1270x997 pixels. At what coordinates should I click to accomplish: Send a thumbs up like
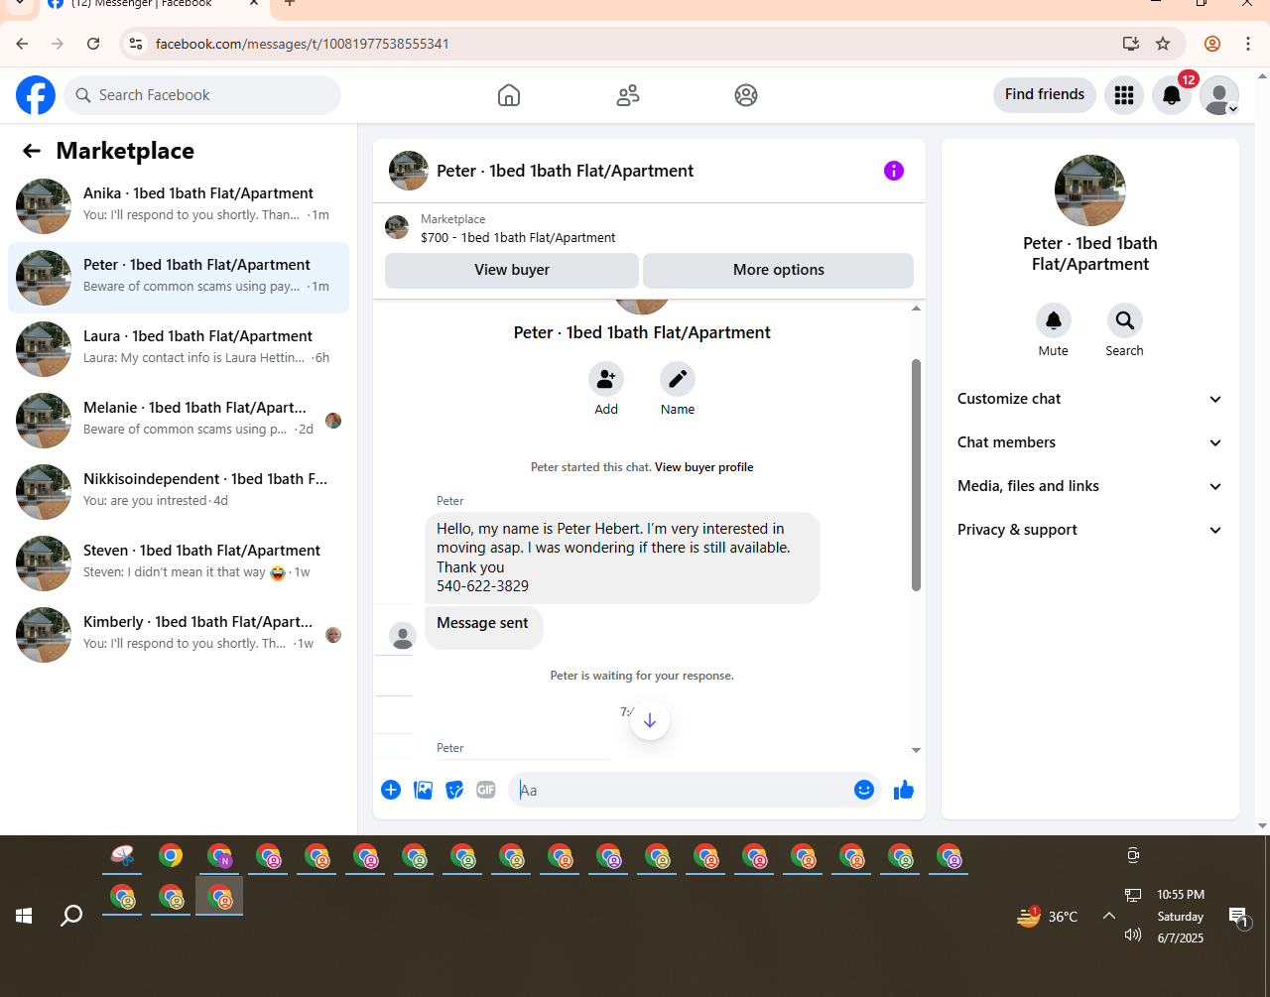tap(904, 790)
